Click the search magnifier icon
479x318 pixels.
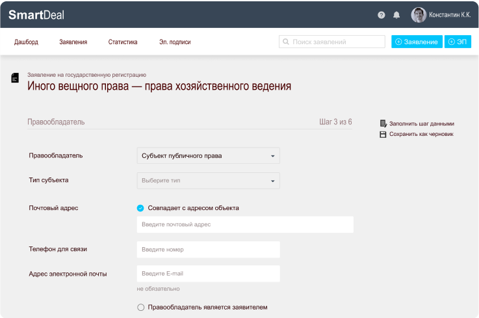(x=285, y=42)
